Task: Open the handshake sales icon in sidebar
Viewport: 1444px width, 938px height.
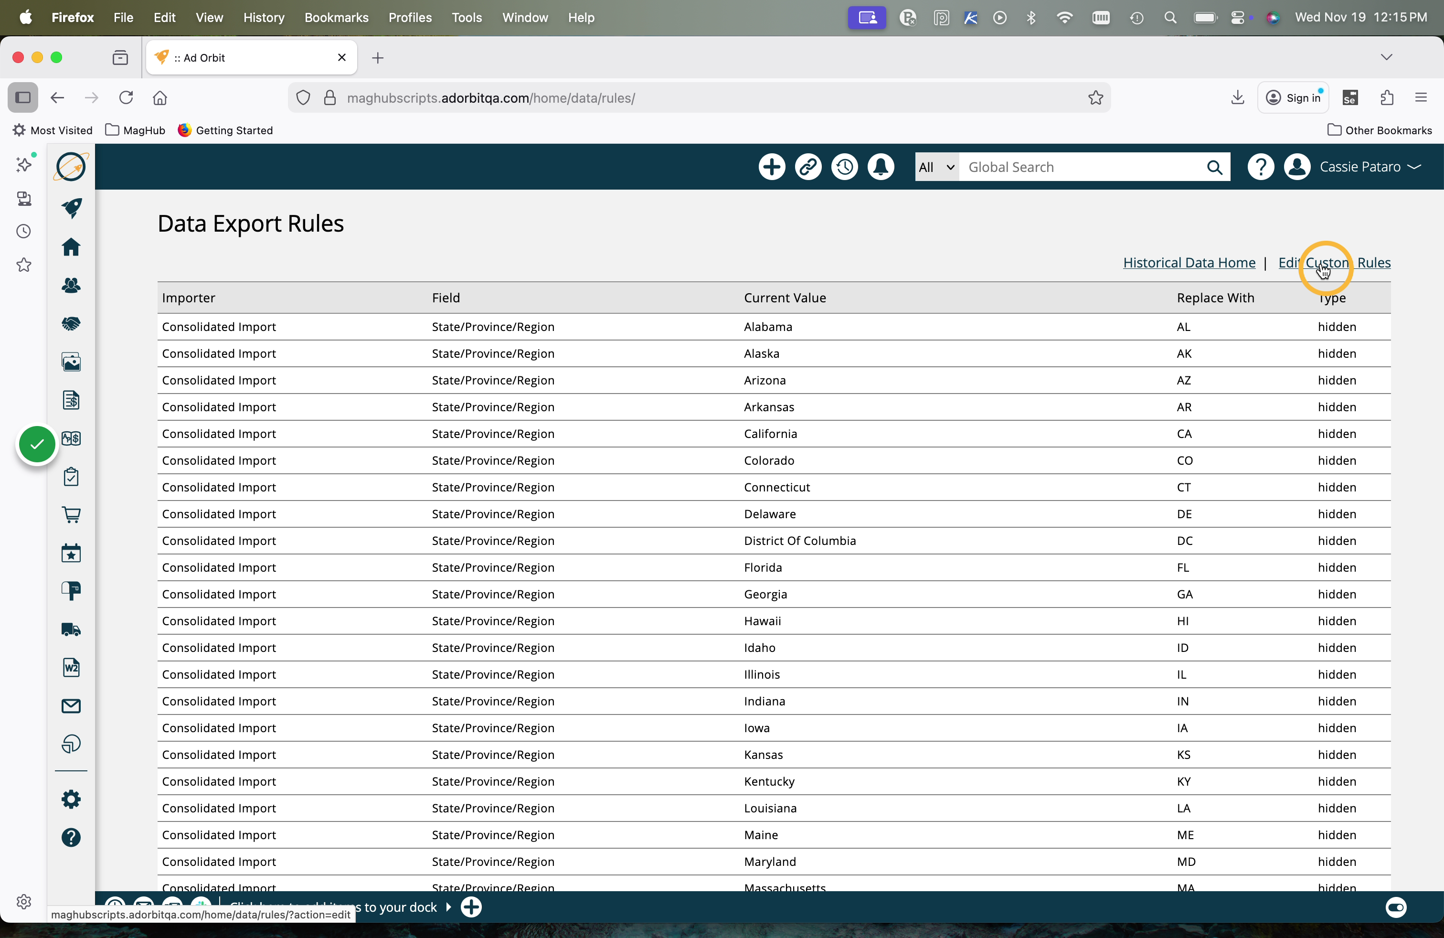Action: (71, 323)
